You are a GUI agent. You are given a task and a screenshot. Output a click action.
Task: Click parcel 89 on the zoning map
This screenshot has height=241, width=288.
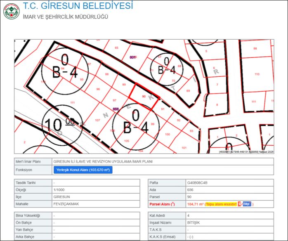click(124, 85)
